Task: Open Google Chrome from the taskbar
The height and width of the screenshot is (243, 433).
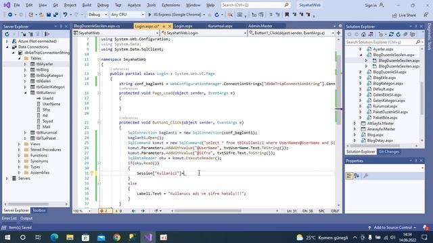Action: click(x=117, y=237)
